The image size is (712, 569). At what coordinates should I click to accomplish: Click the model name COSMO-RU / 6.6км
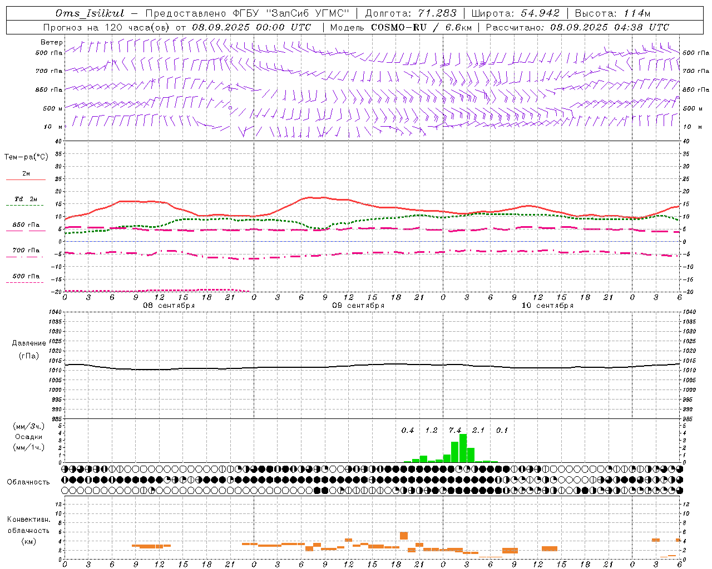(422, 27)
